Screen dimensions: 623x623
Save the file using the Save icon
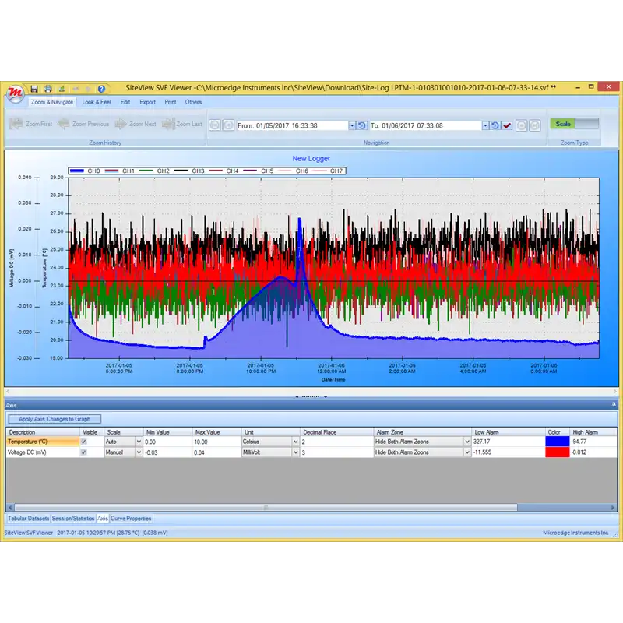coord(35,86)
